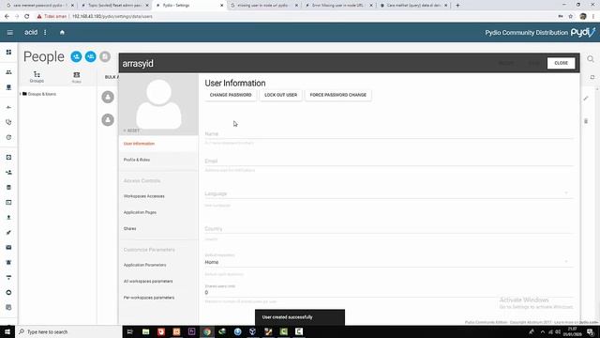Click the refresh icon below the search icon

pos(592,77)
